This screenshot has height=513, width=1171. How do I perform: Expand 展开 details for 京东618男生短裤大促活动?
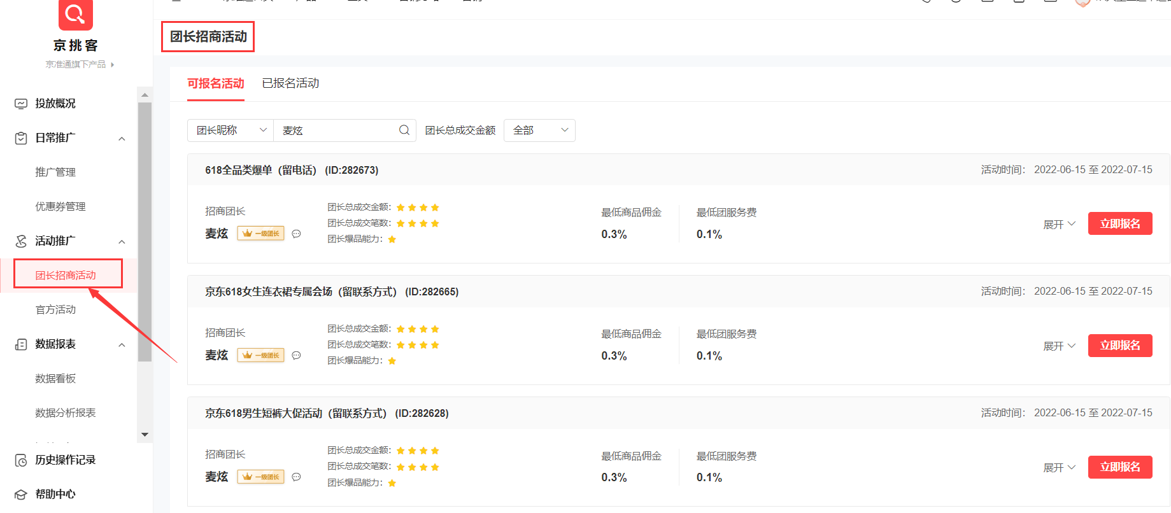click(1060, 468)
